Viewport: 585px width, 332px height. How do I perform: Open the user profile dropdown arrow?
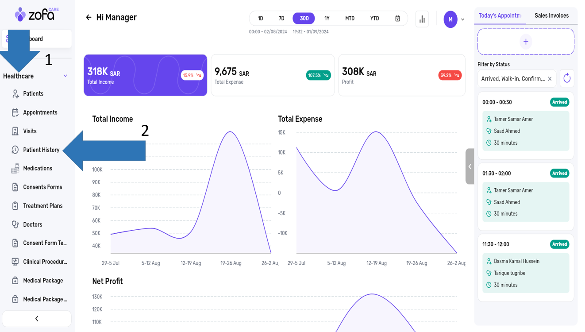point(463,19)
